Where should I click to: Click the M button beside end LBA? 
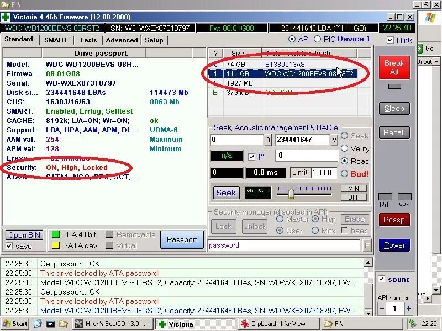pyautogui.click(x=334, y=140)
